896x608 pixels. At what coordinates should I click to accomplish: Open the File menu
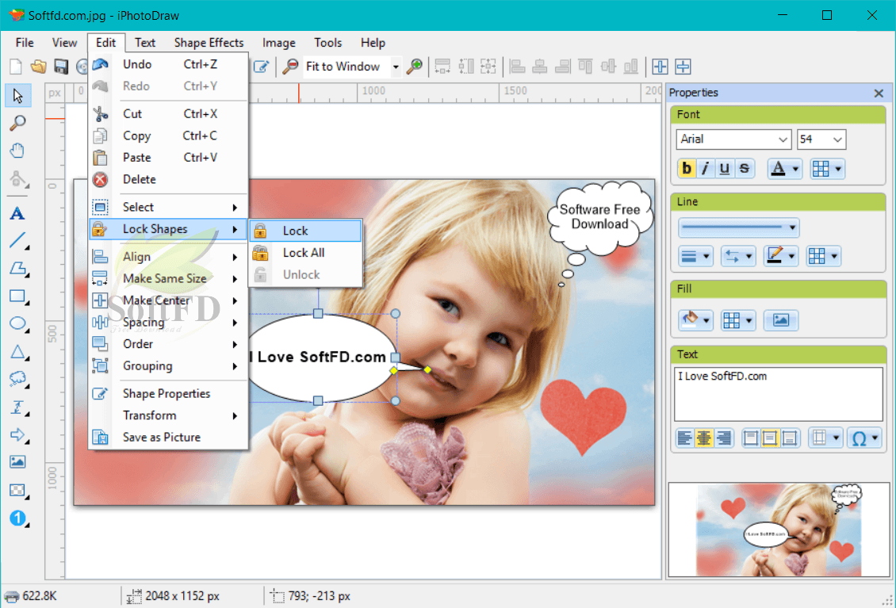25,43
